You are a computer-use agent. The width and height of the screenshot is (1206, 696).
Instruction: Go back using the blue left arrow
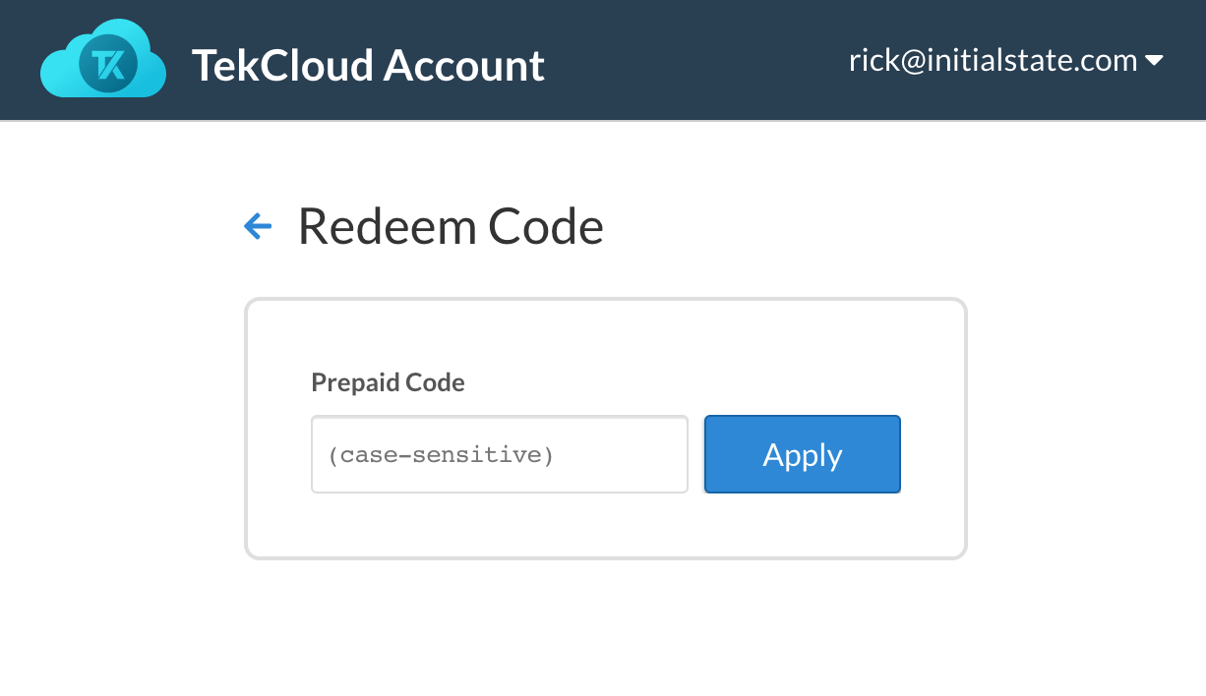click(258, 227)
